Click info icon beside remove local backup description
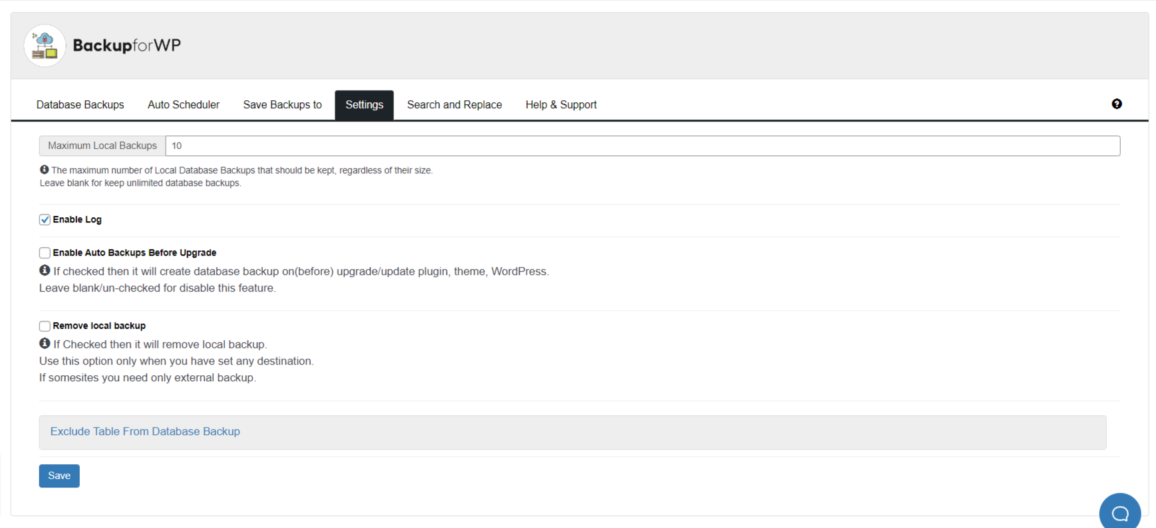This screenshot has width=1156, height=528. (x=45, y=343)
